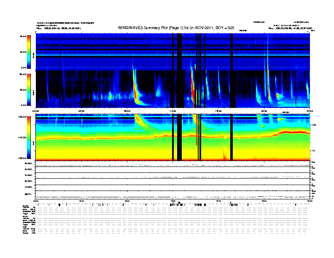Click the 24:00 tick label below RAD1 panel
This screenshot has width=334, height=258.
pos(310,111)
